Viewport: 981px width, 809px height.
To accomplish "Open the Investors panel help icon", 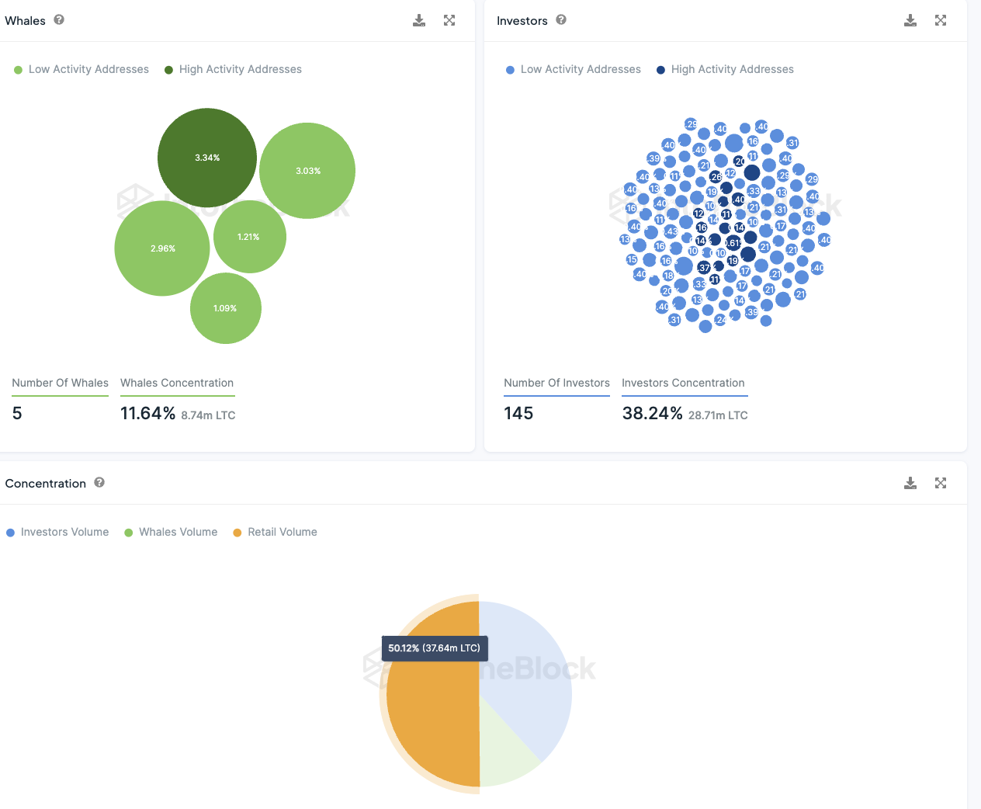I will point(561,20).
